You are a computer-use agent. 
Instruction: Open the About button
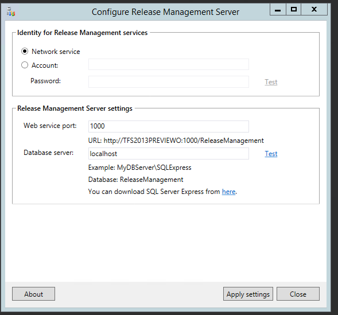click(34, 294)
